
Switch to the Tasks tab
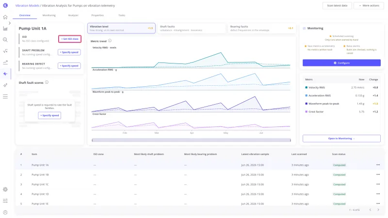(x=122, y=16)
